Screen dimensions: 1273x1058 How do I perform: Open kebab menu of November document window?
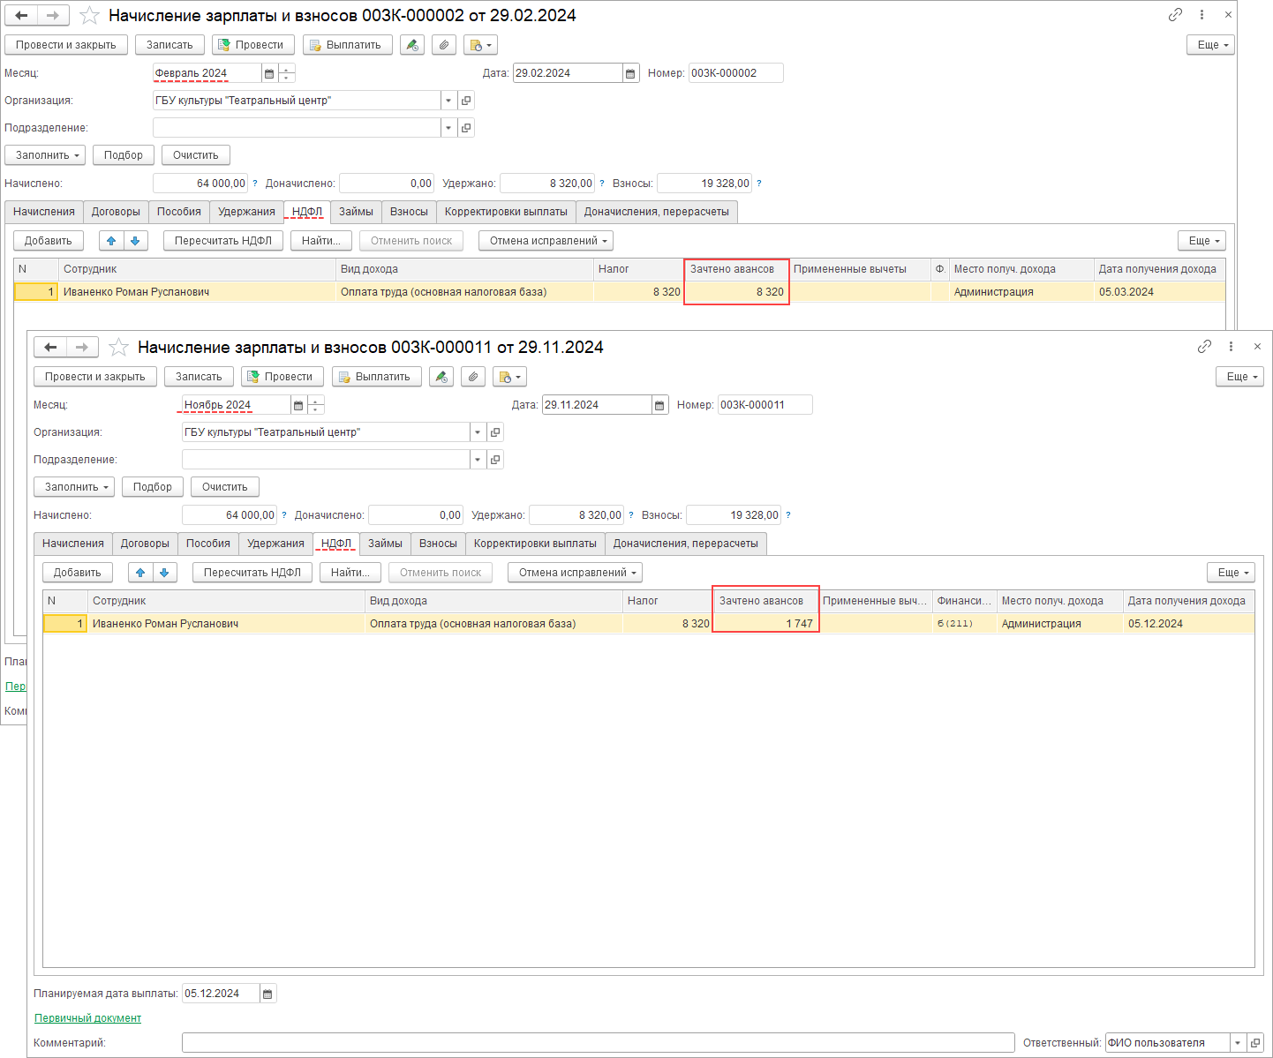tap(1231, 347)
